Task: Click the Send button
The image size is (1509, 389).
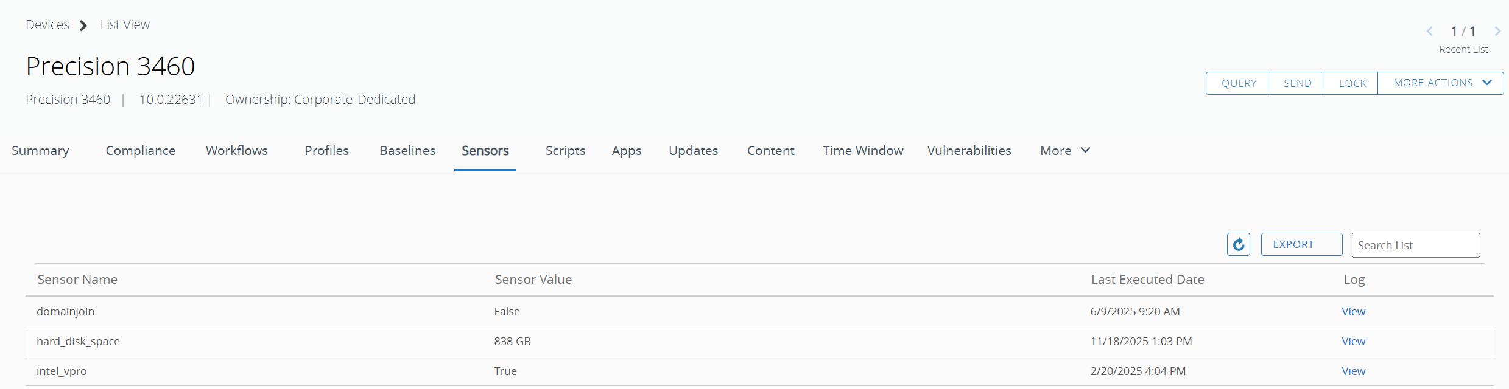Action: pyautogui.click(x=1297, y=83)
